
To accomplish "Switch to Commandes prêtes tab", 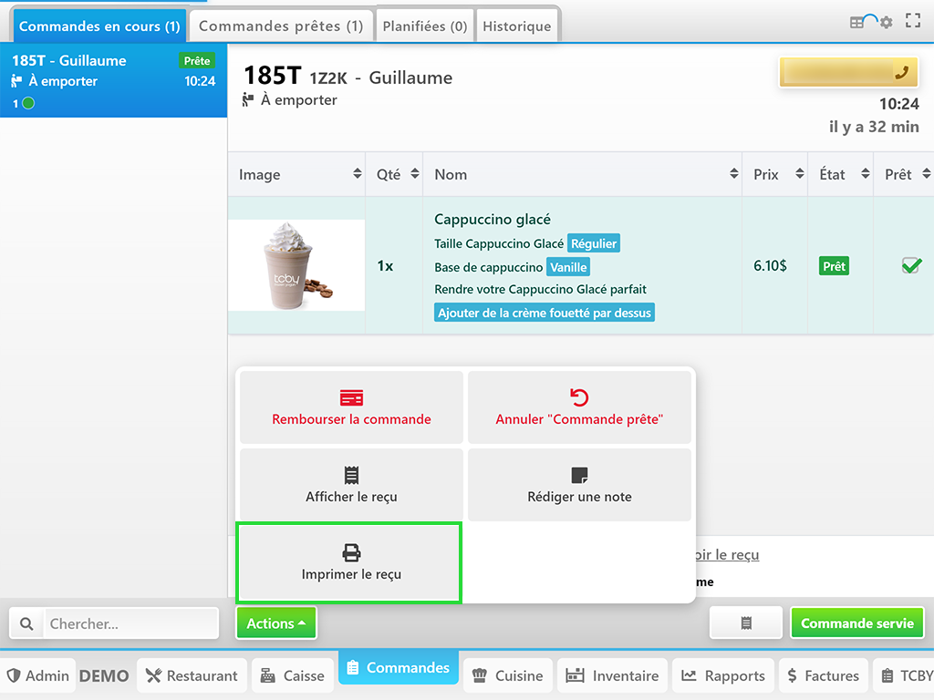I will tap(281, 26).
